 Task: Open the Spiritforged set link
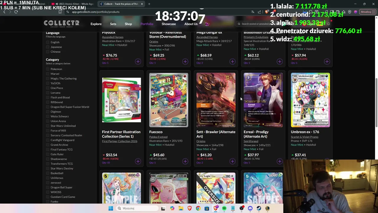click(251, 141)
